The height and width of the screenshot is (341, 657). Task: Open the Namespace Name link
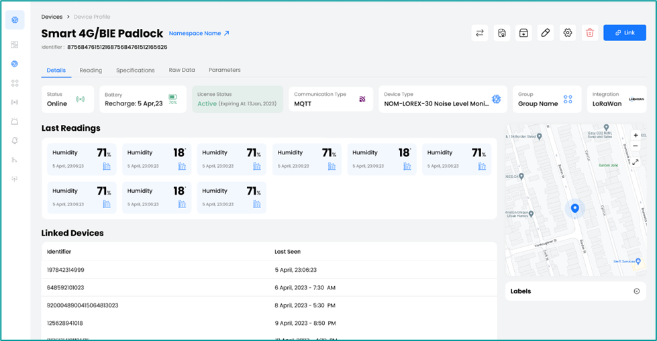199,33
